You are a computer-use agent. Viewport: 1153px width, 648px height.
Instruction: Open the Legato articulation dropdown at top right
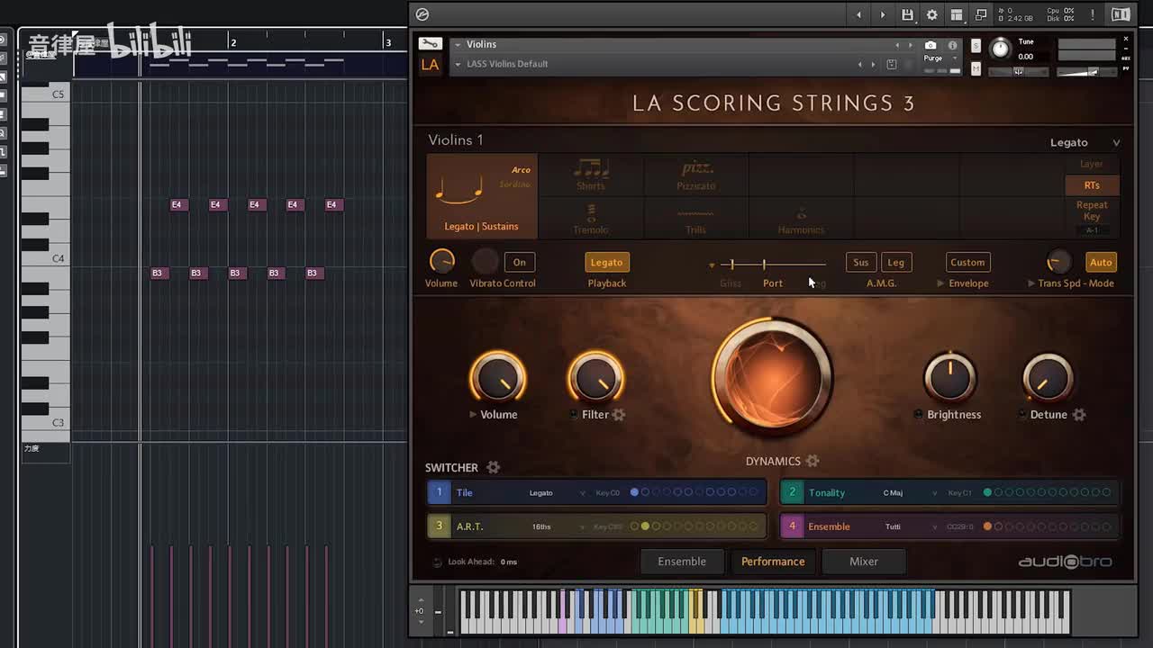click(x=1085, y=142)
